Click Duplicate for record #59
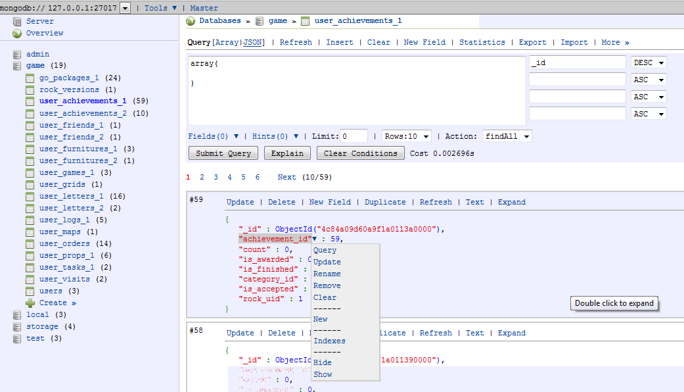 (385, 202)
